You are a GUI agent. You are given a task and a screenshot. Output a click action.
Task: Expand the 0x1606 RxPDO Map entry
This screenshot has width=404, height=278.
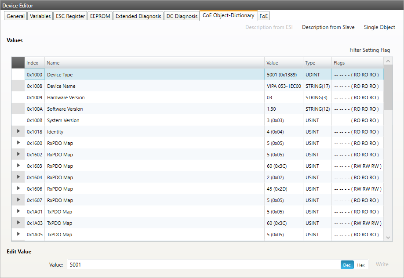click(x=18, y=188)
